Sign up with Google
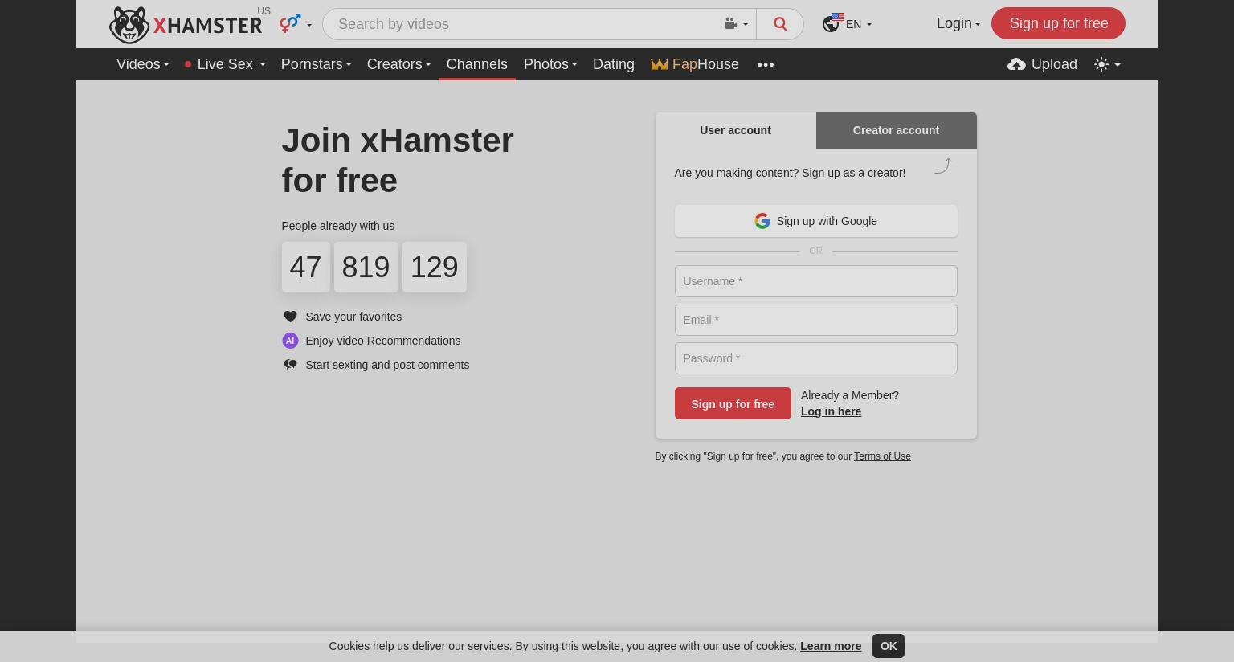This screenshot has height=662, width=1234. [815, 221]
